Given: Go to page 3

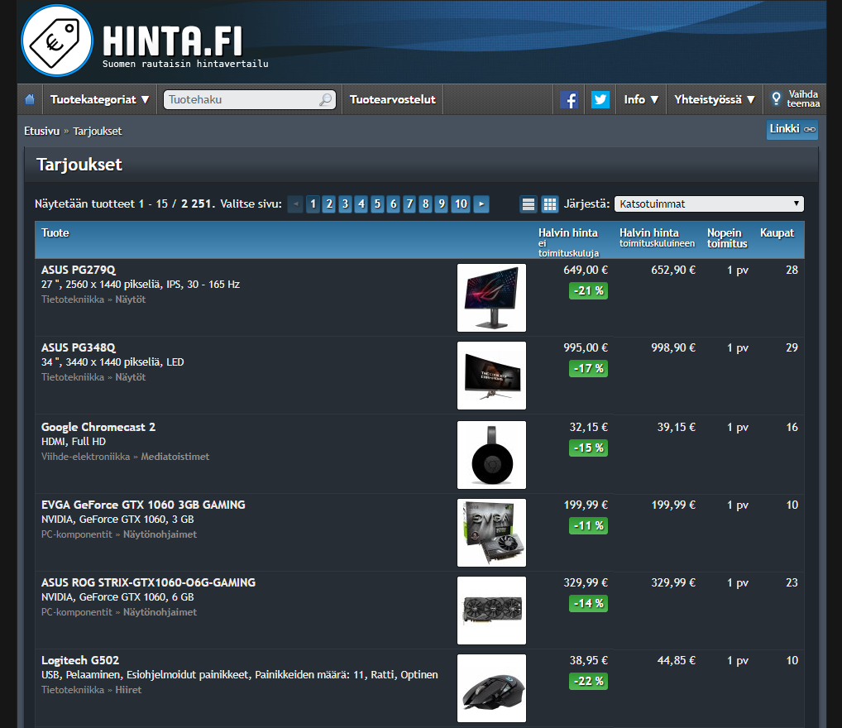Looking at the screenshot, I should point(345,204).
